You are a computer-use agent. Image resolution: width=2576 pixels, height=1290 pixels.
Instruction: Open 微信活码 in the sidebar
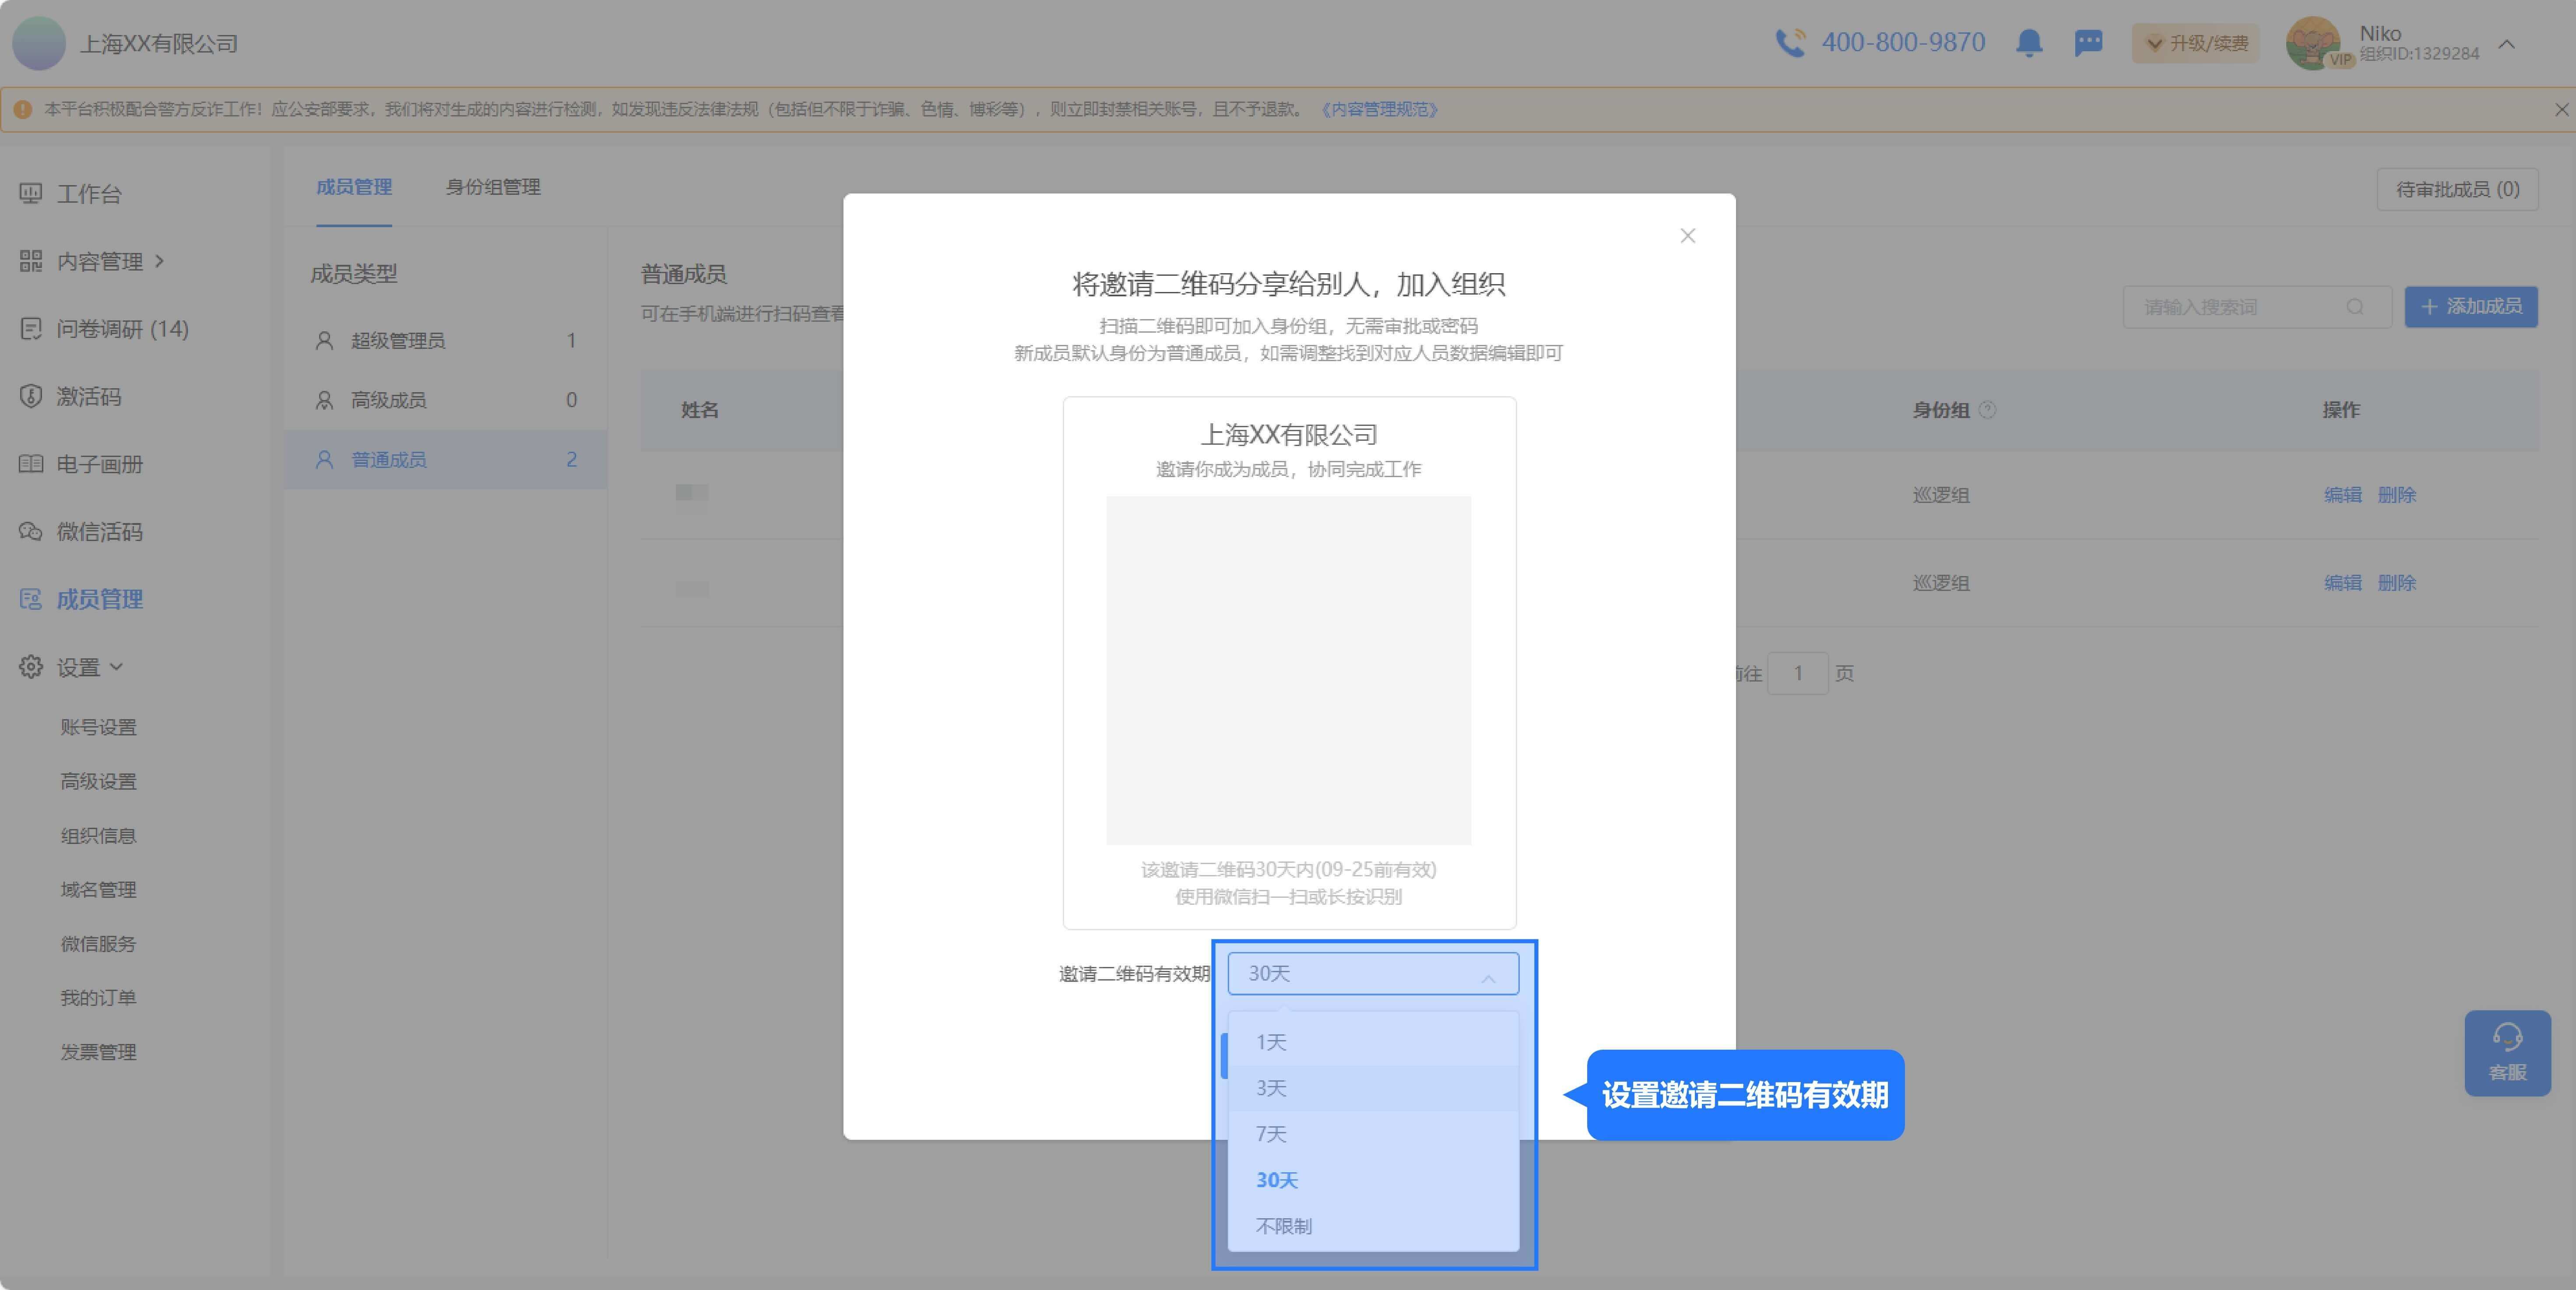[x=99, y=531]
